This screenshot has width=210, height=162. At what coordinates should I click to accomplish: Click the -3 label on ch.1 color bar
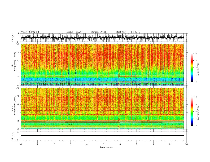[x=196, y=53]
